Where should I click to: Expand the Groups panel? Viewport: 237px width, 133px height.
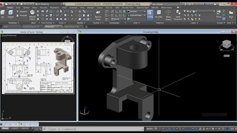click(221, 23)
